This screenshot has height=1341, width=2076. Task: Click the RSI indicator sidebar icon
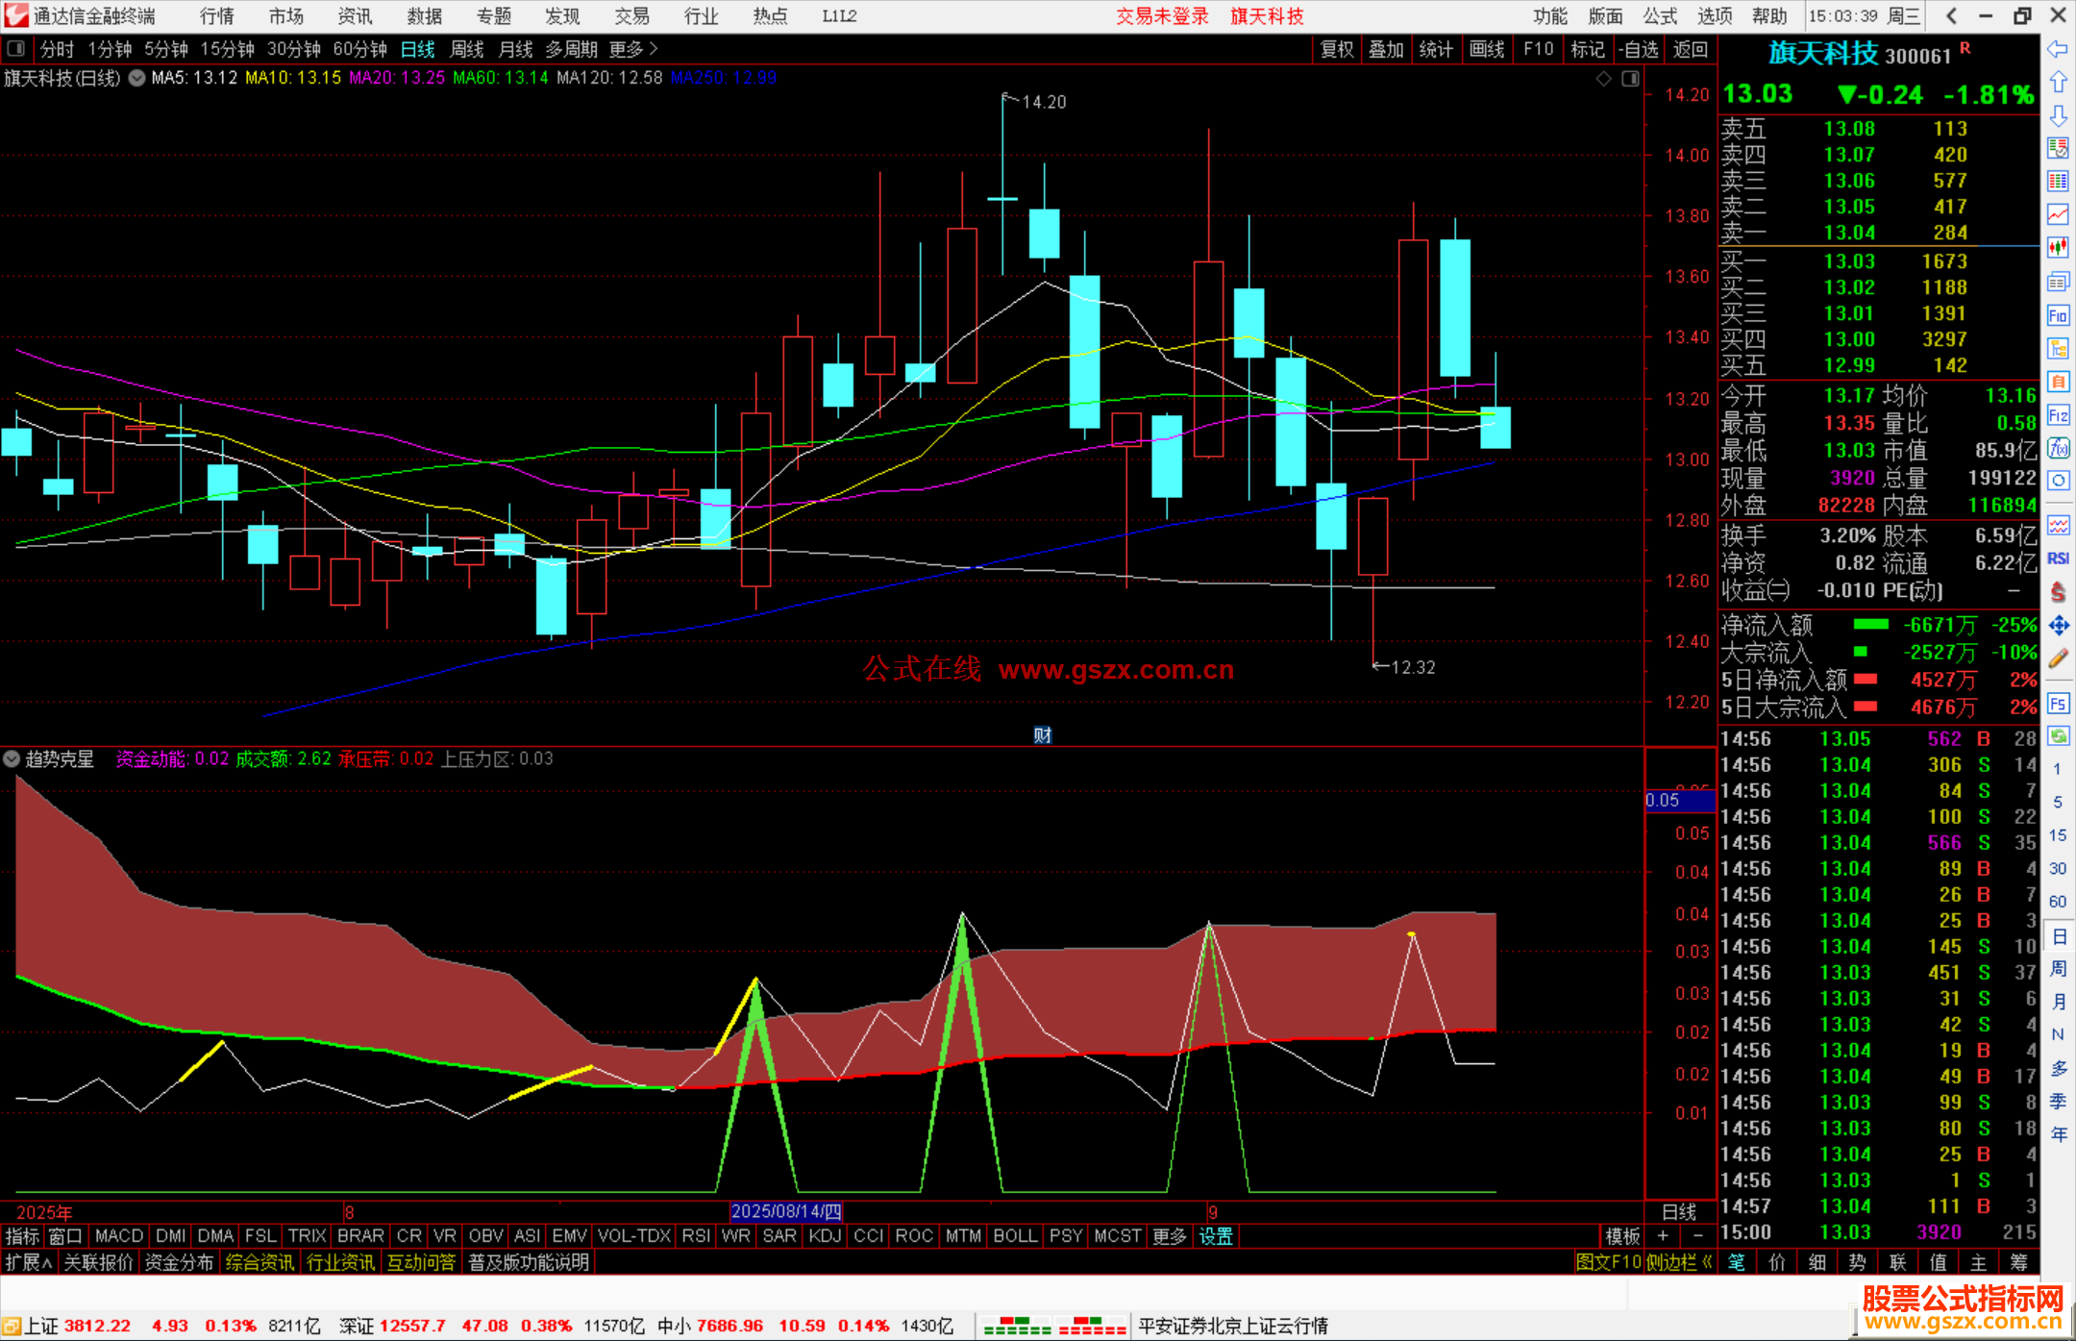(x=2058, y=559)
